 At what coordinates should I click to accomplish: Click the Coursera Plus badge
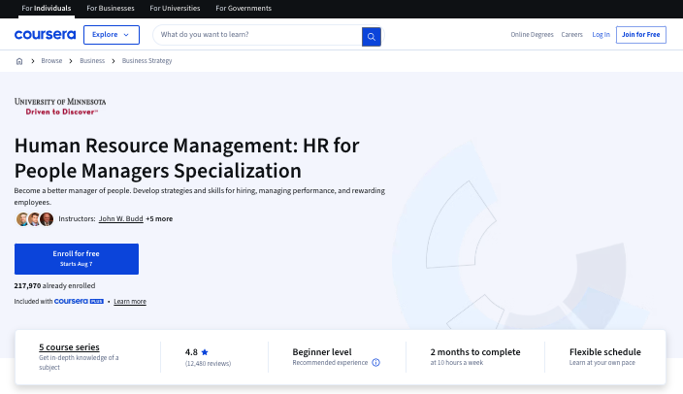79,302
